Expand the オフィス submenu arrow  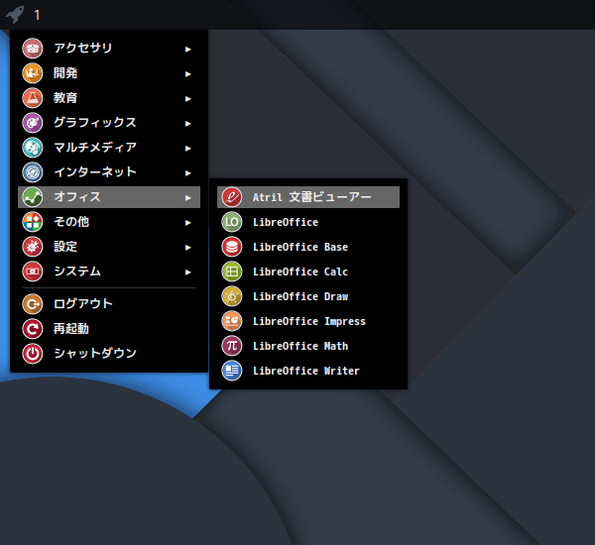tap(187, 197)
